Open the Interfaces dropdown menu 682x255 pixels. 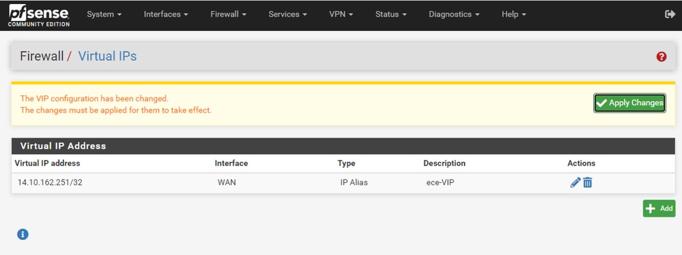pos(166,14)
